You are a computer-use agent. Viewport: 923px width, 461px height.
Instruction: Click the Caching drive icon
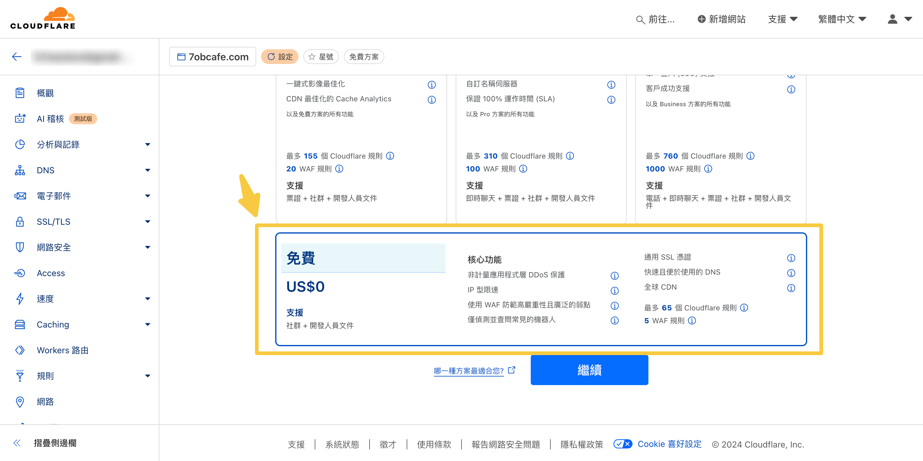[20, 325]
